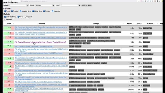The width and height of the screenshot is (165, 93).
Task: Disable the Only YES/NO markets filter
Action: 5,17
